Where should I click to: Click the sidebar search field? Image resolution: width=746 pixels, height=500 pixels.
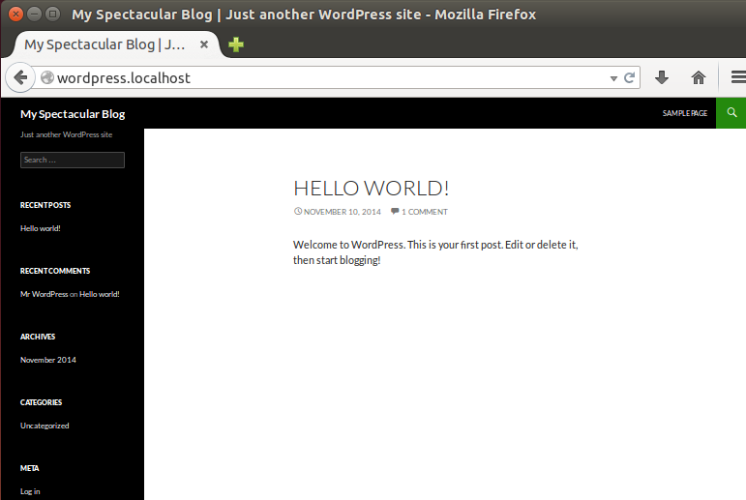pos(73,160)
